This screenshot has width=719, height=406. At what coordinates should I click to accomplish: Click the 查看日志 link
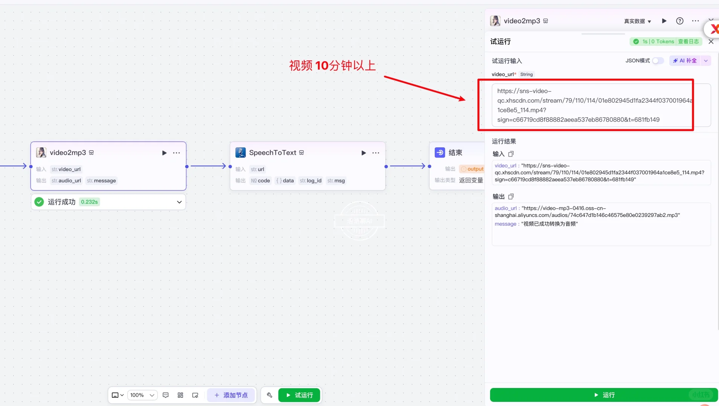[689, 41]
